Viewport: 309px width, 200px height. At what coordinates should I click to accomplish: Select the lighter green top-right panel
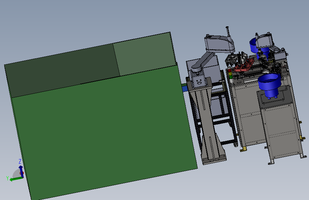(145, 53)
